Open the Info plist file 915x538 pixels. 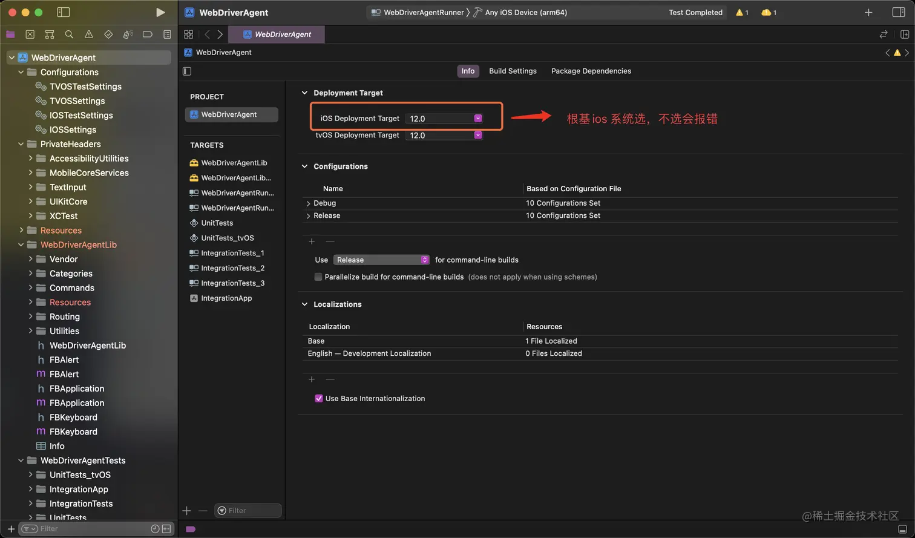(x=57, y=446)
